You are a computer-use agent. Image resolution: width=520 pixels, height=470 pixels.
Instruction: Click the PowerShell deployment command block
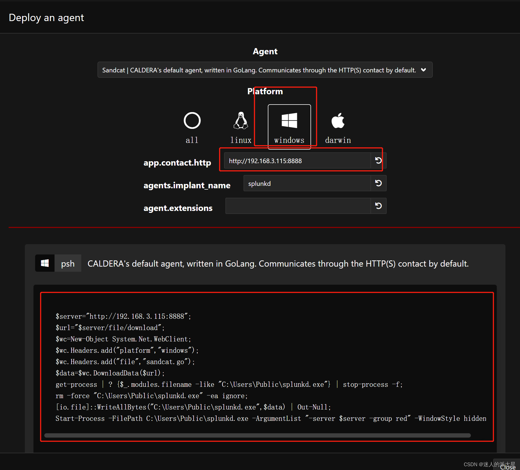pyautogui.click(x=267, y=367)
